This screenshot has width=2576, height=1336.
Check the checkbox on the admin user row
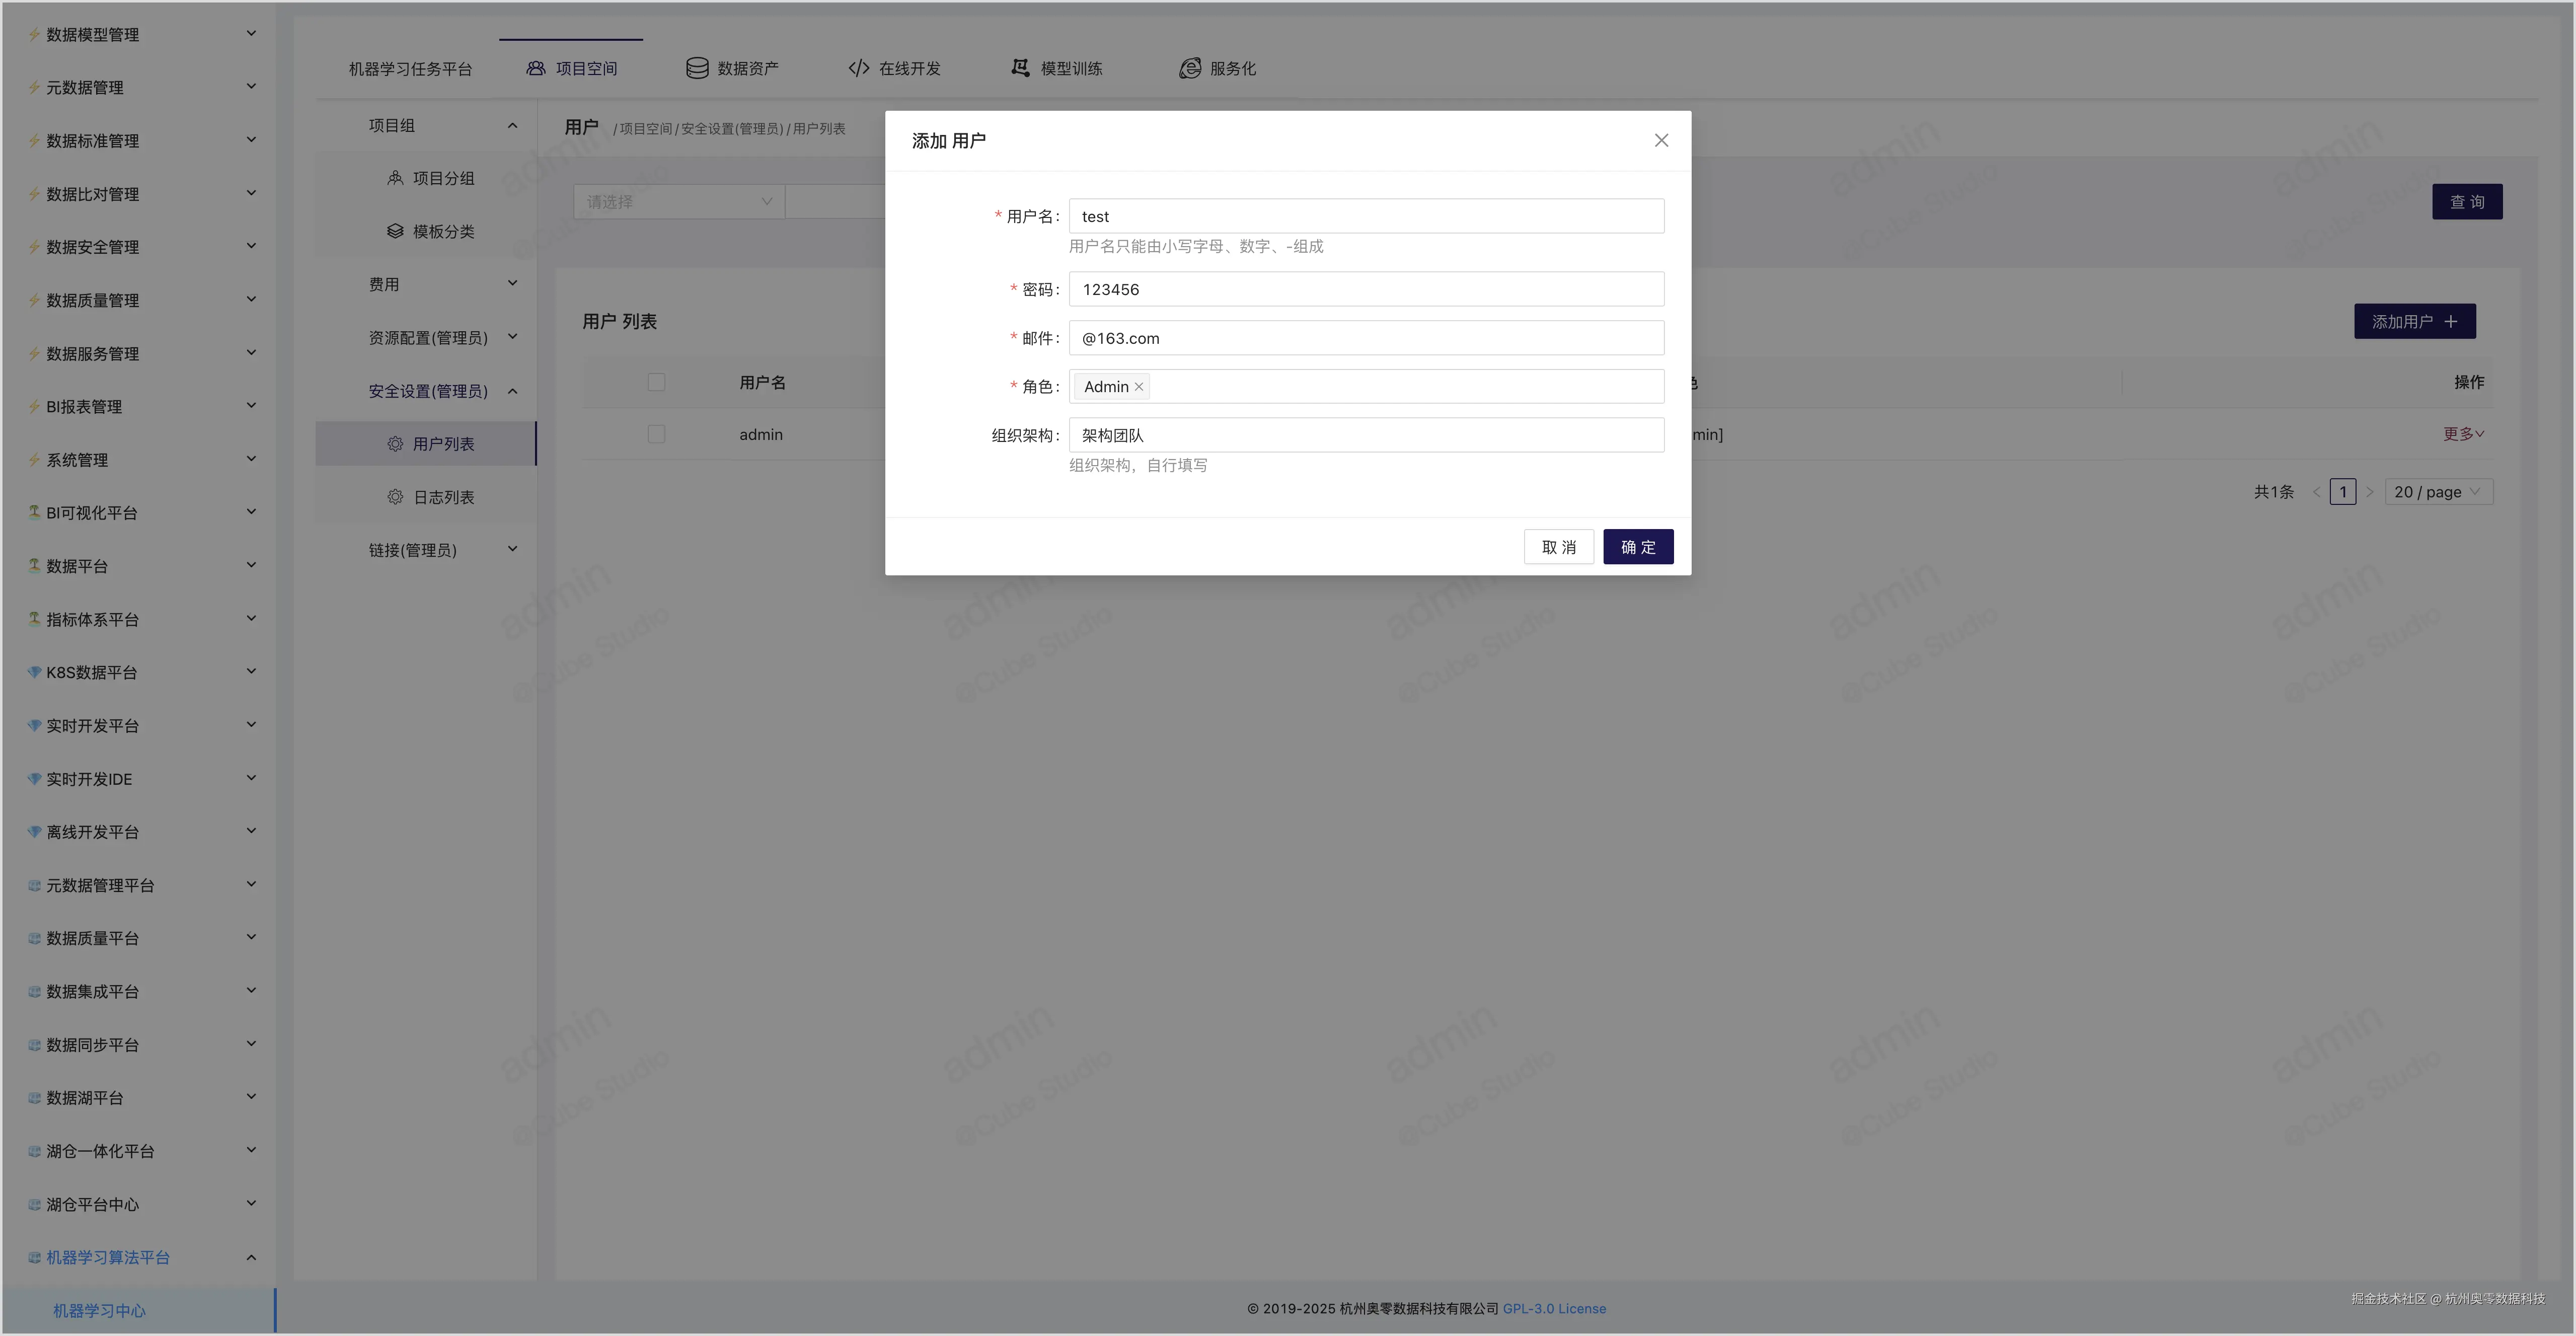[x=657, y=434]
